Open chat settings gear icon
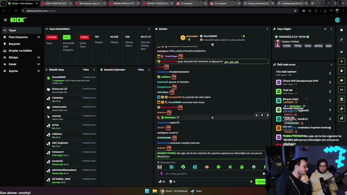The height and width of the screenshot is (195, 347). [251, 182]
